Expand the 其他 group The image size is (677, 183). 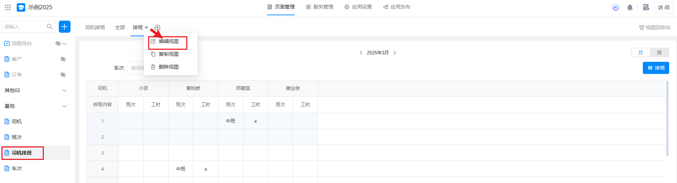pos(64,106)
